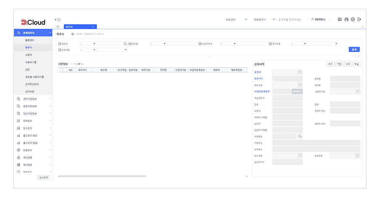This screenshot has height=198, width=380.
Task: Click the 반품관리 icon
Action: click(19, 150)
